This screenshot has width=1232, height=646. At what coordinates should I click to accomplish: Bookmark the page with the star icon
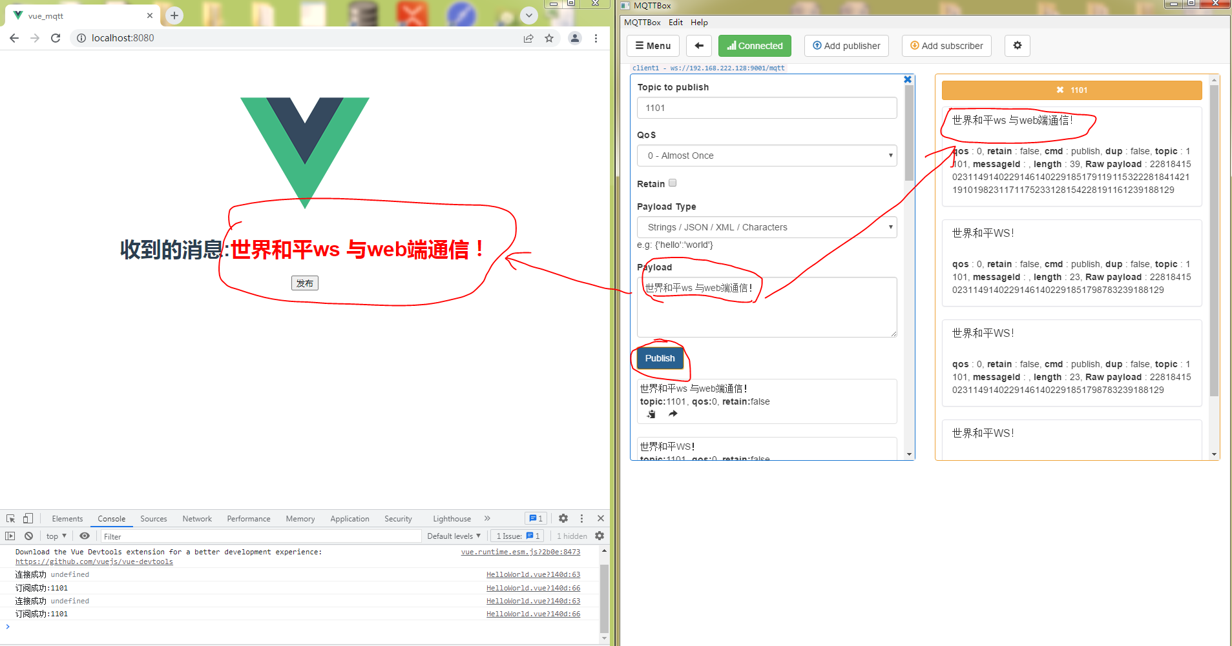point(548,38)
